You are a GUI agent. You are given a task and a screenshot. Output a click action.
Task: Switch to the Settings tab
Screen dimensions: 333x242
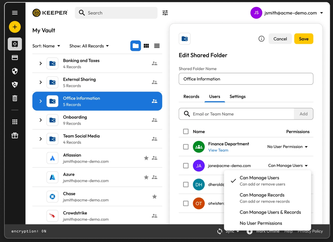(x=237, y=97)
